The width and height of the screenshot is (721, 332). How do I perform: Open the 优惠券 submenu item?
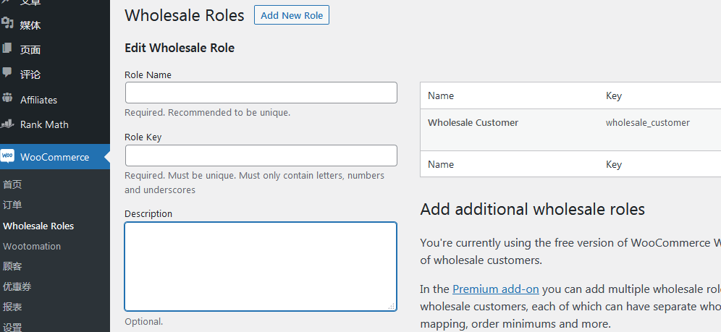[x=17, y=286]
